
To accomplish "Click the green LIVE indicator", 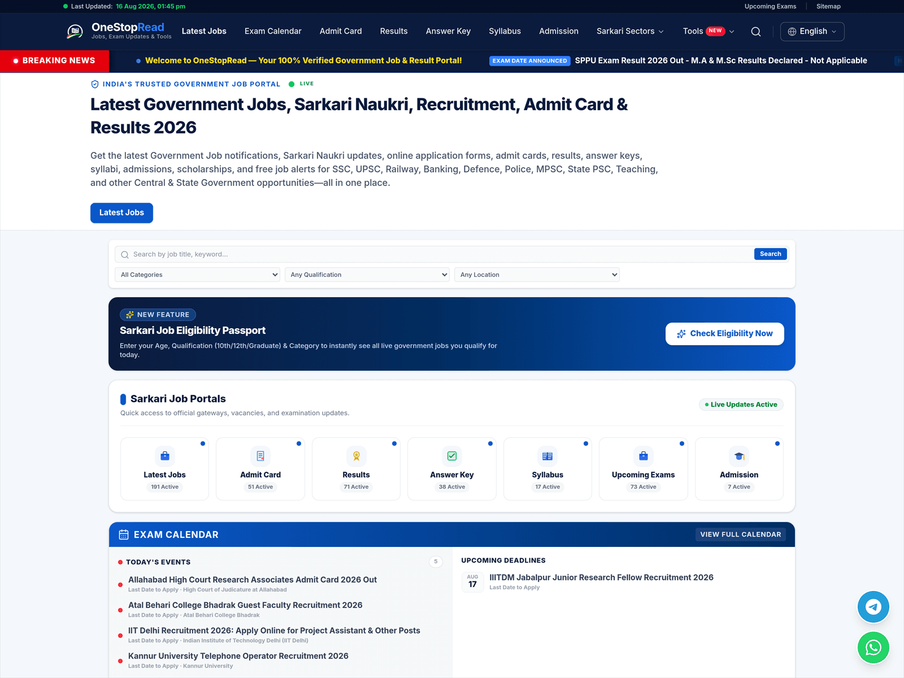I will [x=302, y=84].
